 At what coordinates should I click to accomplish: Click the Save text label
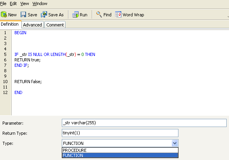(32, 15)
